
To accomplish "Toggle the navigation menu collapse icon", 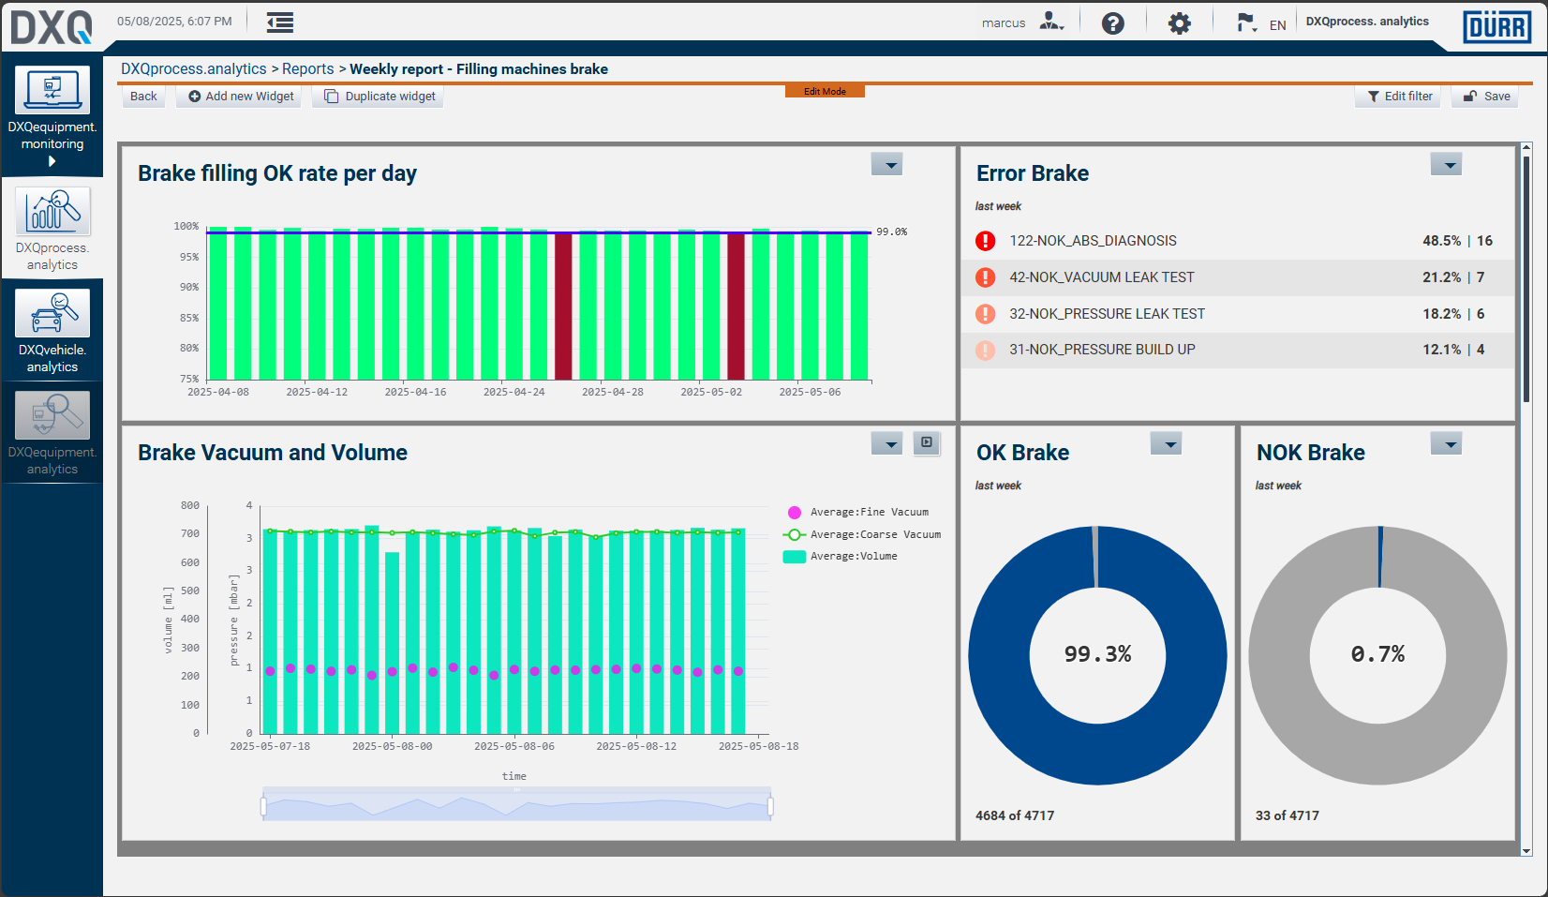I will 279,23.
